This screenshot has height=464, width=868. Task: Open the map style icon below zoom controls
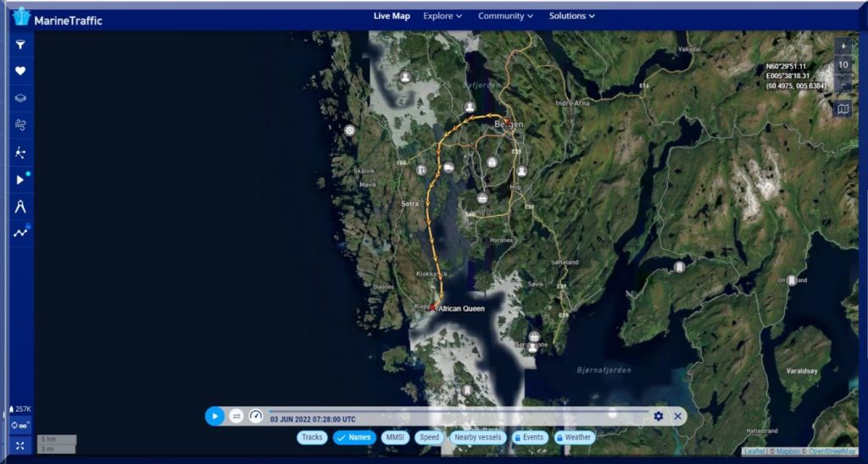pyautogui.click(x=843, y=108)
